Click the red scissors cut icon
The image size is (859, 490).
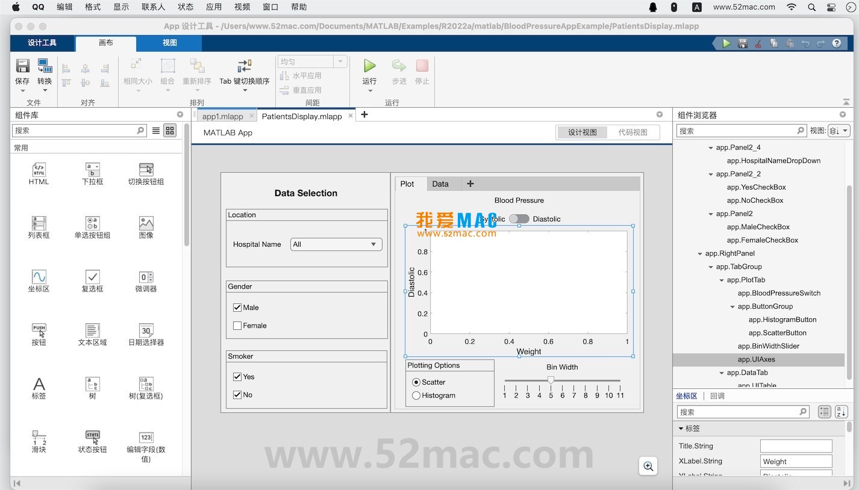coord(758,43)
